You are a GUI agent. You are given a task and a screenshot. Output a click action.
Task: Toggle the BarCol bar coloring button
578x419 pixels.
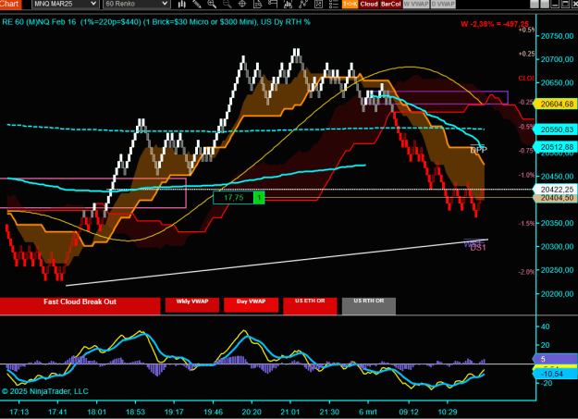391,4
